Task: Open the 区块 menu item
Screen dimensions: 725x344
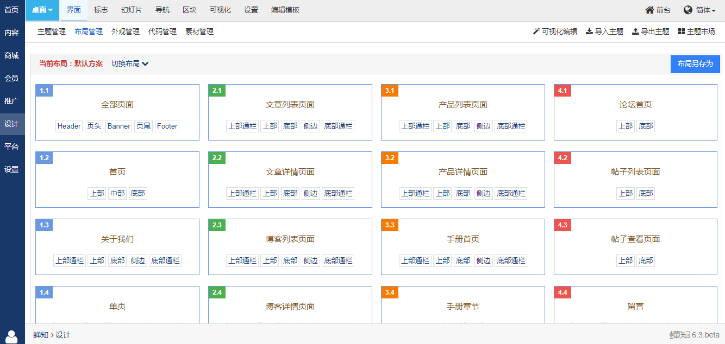Action: click(x=189, y=9)
